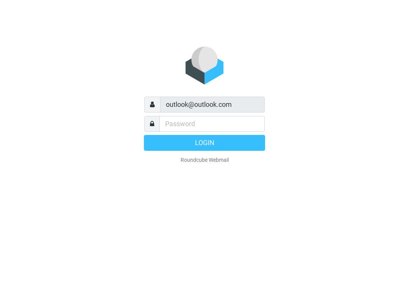The width and height of the screenshot is (409, 291).
Task: Click the grey Password placeholder text
Action: coord(180,124)
